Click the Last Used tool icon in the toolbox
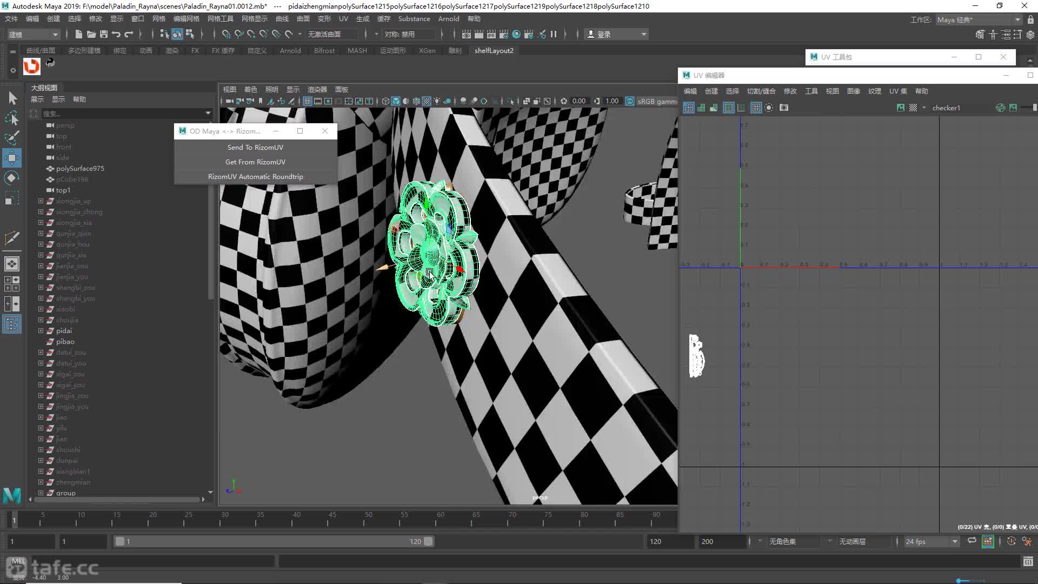This screenshot has height=584, width=1038. [12, 238]
